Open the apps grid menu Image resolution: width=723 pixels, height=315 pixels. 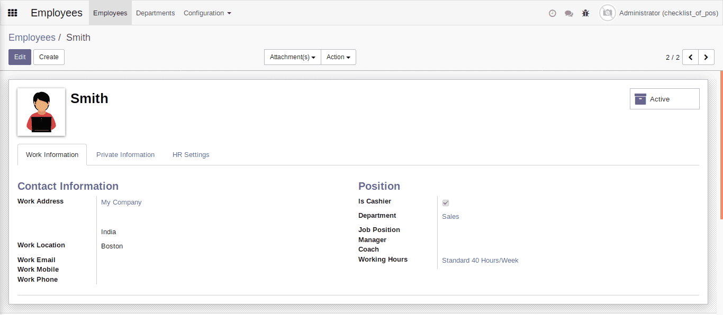click(x=13, y=13)
